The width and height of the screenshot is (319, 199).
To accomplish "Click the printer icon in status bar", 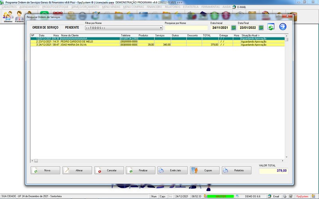I will 285,196.
